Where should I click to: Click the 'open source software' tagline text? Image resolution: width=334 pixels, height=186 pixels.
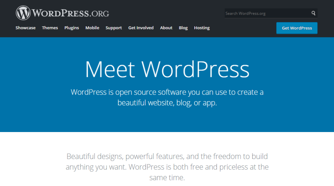click(167, 98)
